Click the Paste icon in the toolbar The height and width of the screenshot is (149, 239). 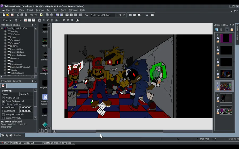26,15
